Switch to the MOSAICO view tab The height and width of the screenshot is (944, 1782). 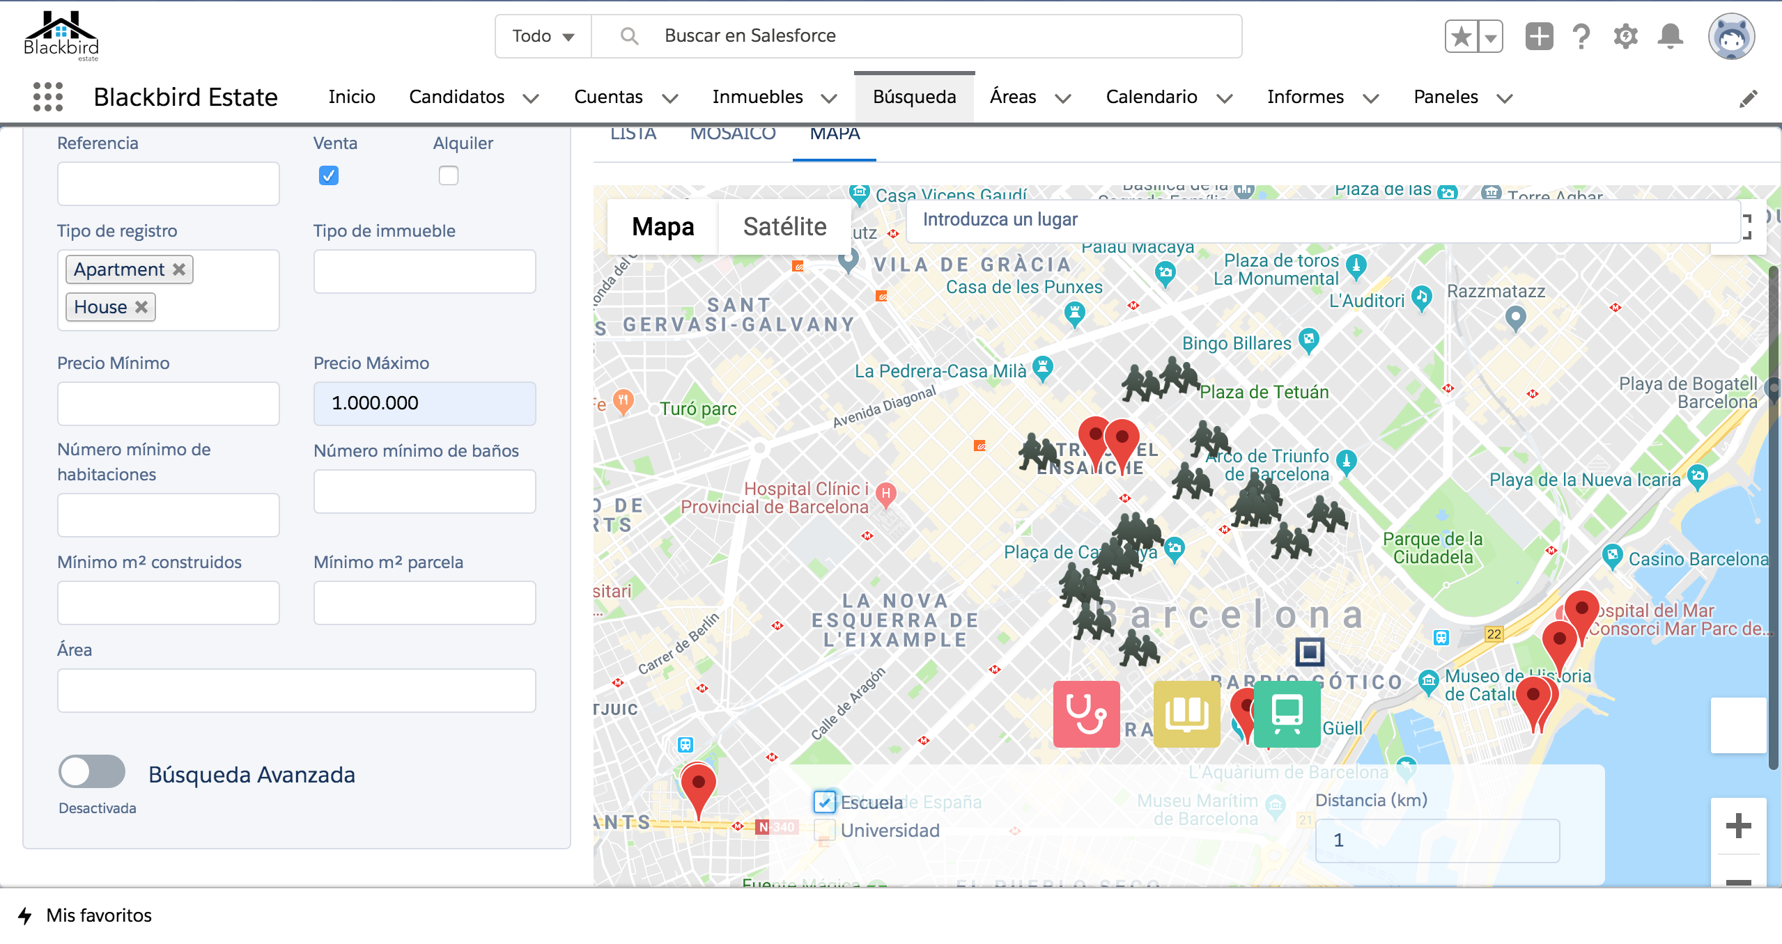732,132
